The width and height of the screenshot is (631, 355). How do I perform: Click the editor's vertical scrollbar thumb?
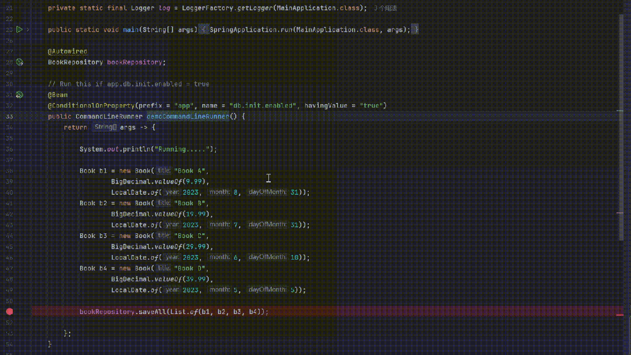coord(621,127)
